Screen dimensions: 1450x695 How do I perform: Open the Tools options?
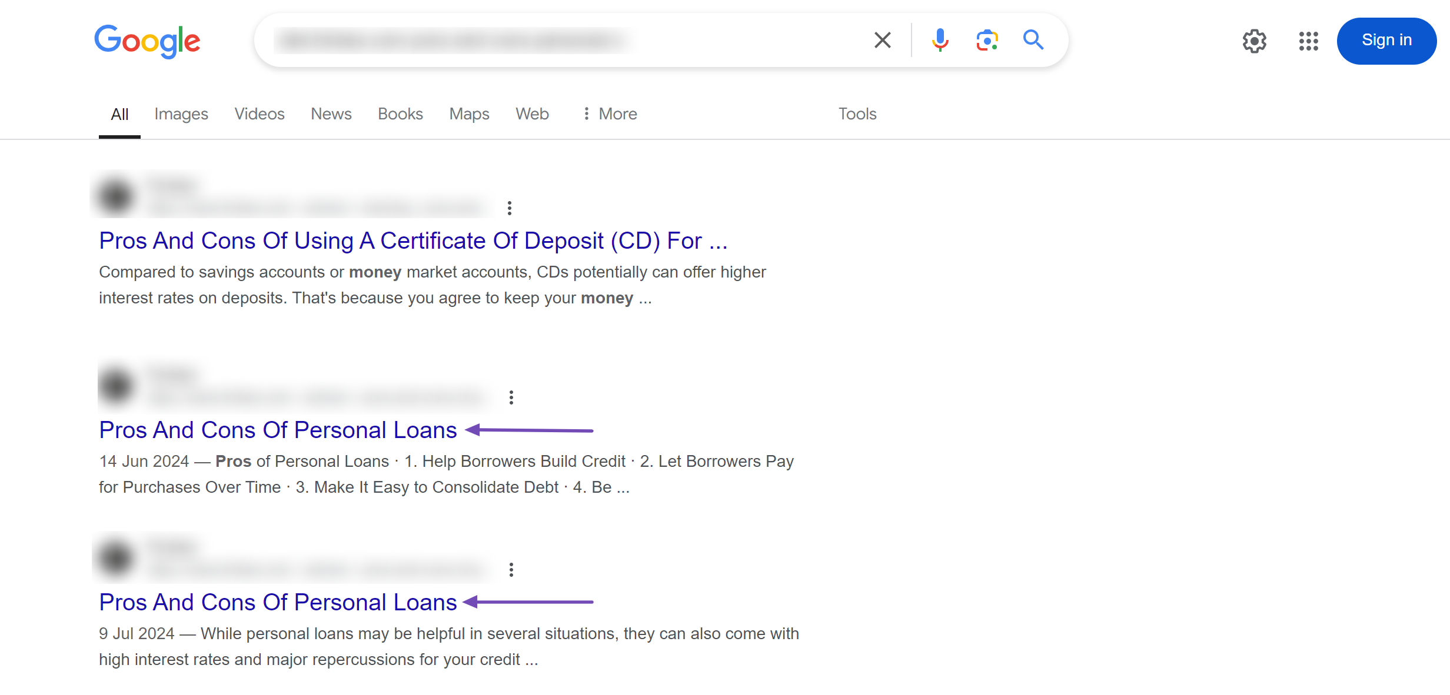click(857, 114)
